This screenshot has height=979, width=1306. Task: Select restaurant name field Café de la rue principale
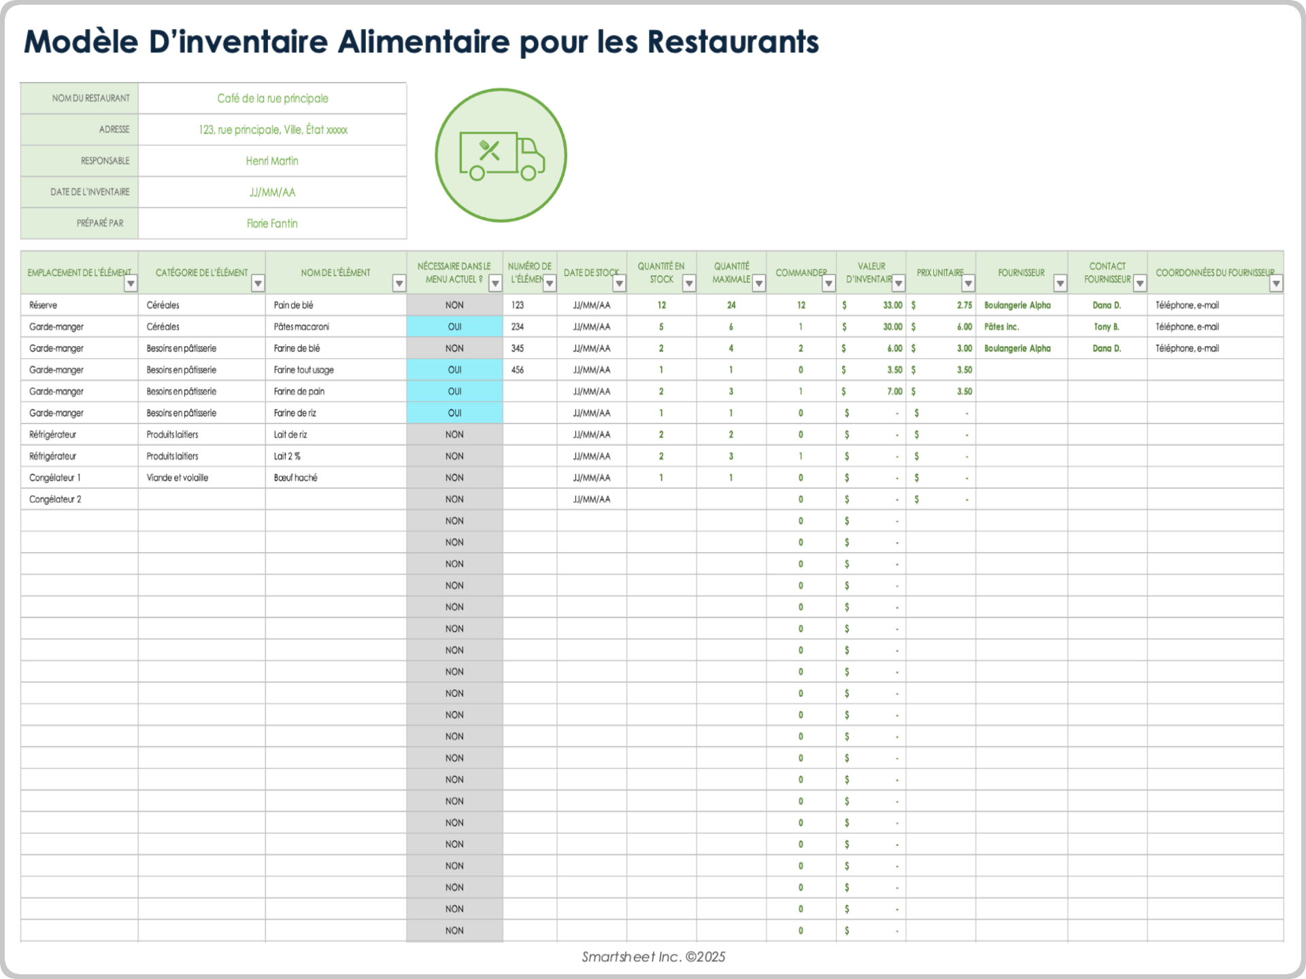pyautogui.click(x=273, y=99)
